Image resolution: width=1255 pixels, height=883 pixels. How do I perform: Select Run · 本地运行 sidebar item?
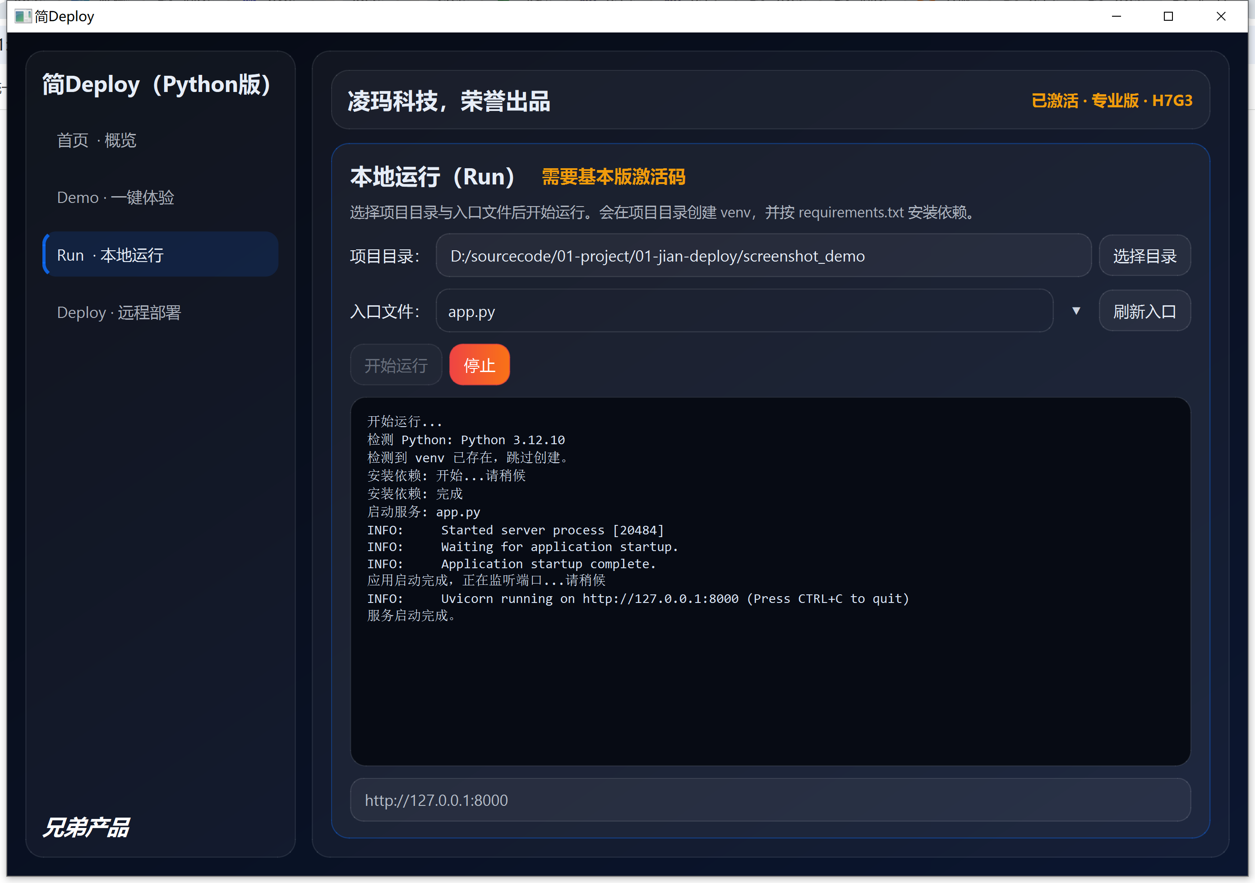[160, 255]
